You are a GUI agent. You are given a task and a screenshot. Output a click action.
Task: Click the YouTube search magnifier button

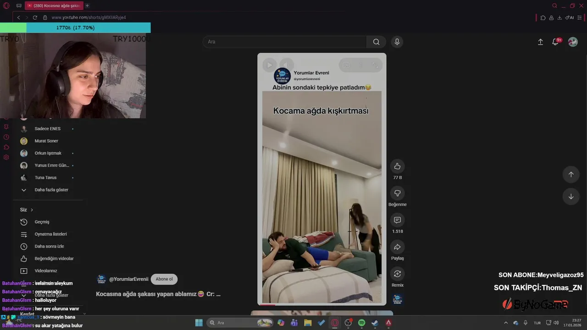[x=376, y=42]
